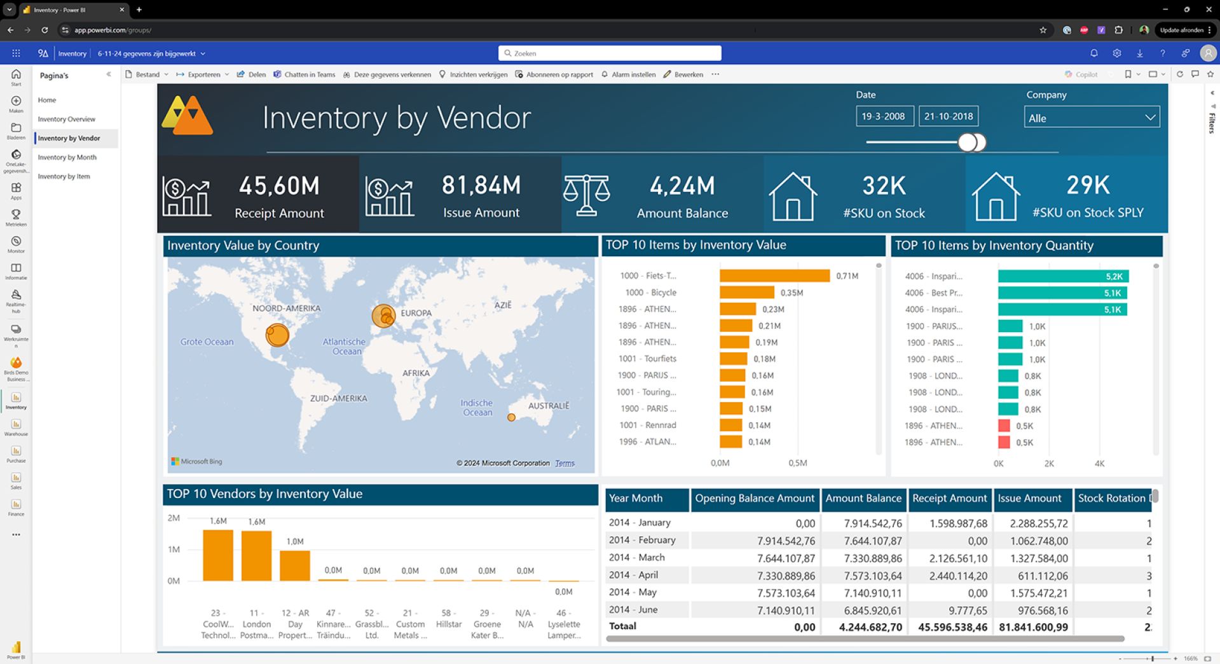The width and height of the screenshot is (1220, 664).
Task: Collapse the Pagina's navigation pane
Action: click(x=109, y=74)
